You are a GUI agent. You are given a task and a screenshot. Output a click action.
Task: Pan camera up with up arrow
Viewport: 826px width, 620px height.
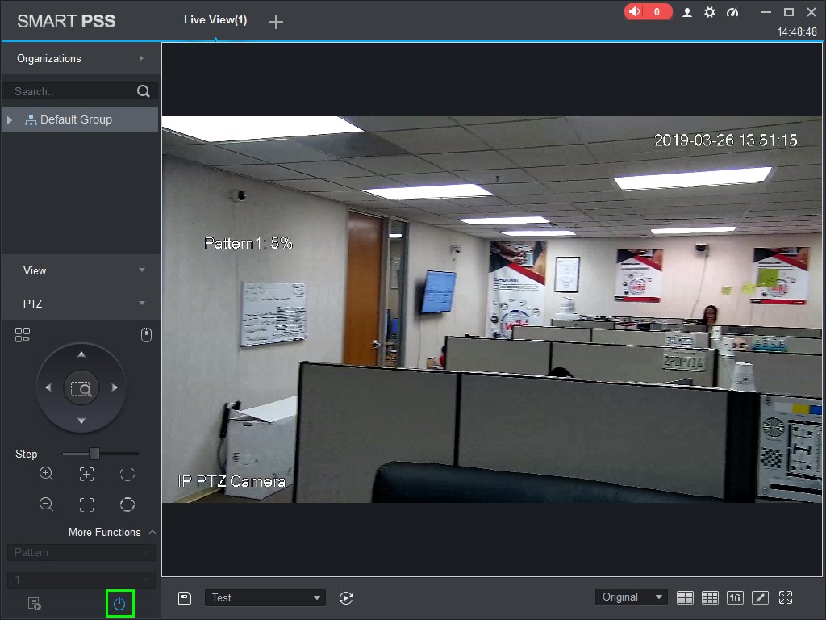click(x=81, y=354)
